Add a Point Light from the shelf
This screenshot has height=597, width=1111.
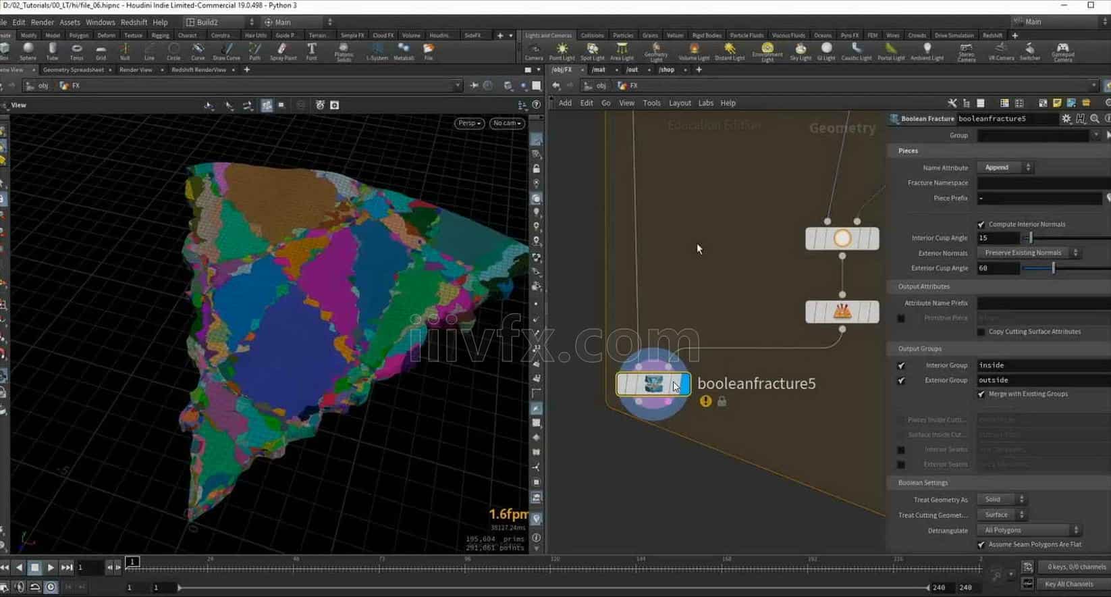point(562,51)
